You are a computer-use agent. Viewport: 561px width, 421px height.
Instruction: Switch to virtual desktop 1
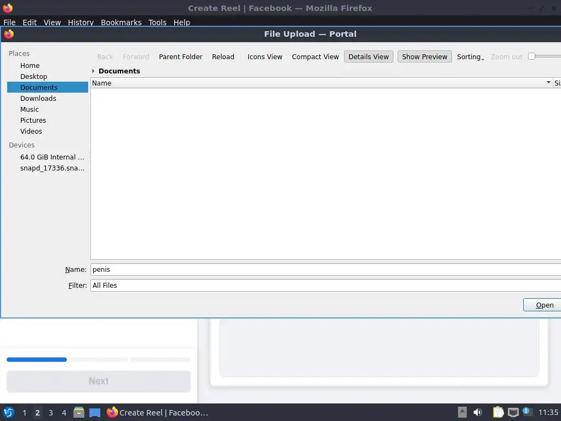click(x=24, y=413)
